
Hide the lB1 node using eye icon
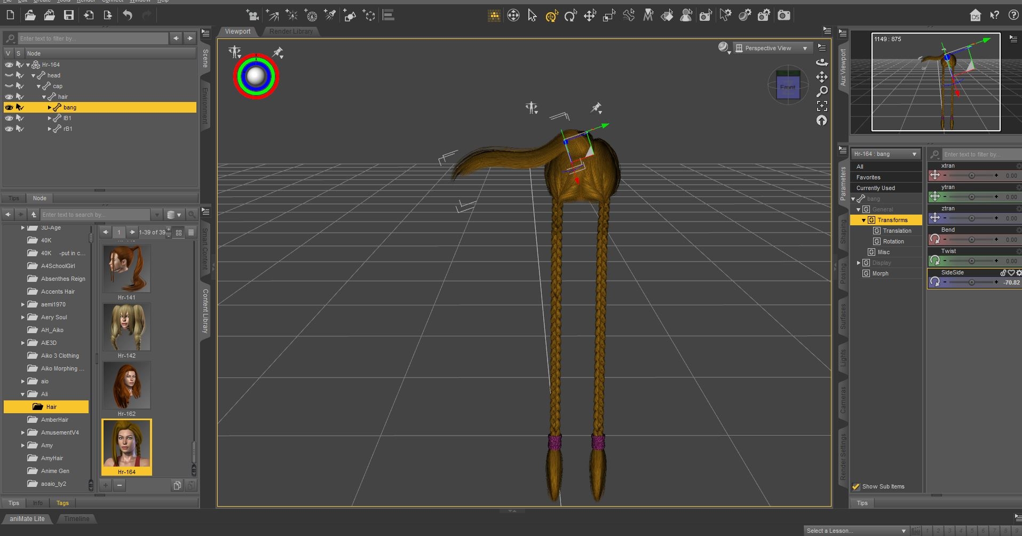click(9, 118)
